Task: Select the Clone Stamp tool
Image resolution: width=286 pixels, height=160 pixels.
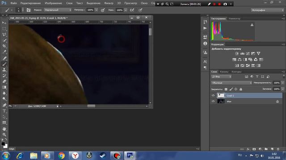Action: pyautogui.click(x=4, y=70)
